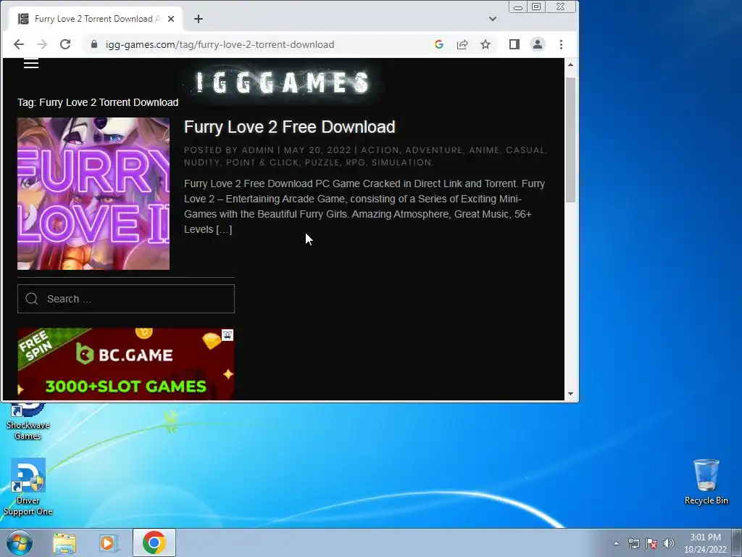Open Windows Explorer from the taskbar
This screenshot has height=557, width=742.
[64, 542]
